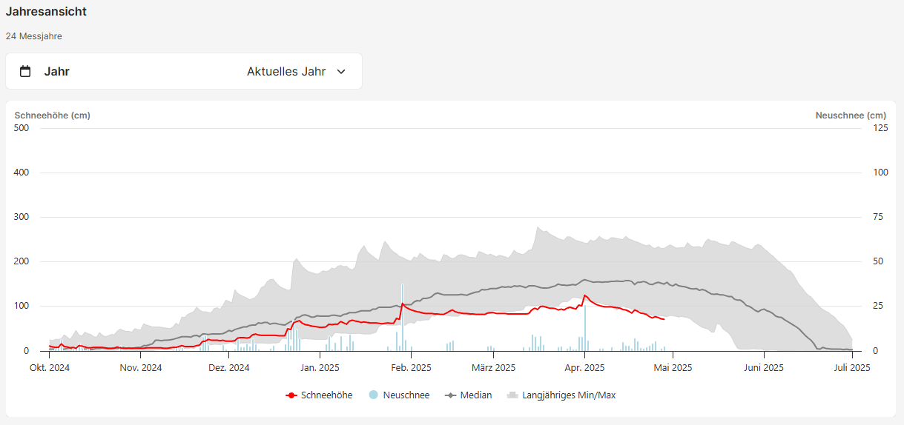Select the Apr. 2025 axis label
Image resolution: width=904 pixels, height=425 pixels.
(x=584, y=367)
